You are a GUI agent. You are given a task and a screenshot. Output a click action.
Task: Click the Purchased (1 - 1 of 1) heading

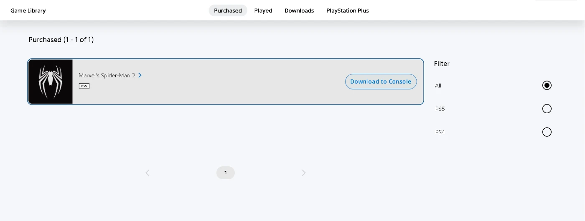point(61,40)
